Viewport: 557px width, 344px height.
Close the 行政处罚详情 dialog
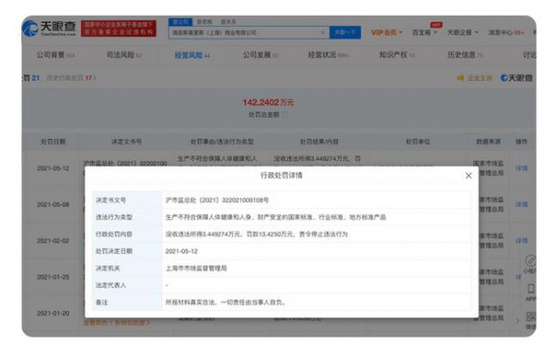point(469,175)
